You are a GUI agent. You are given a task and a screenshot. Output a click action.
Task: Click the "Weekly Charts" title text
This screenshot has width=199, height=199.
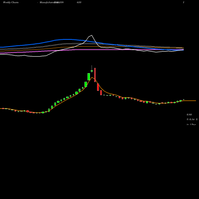click(x=11, y=2)
